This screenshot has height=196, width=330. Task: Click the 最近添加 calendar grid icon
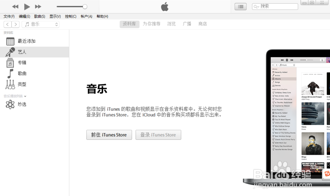click(x=10, y=42)
